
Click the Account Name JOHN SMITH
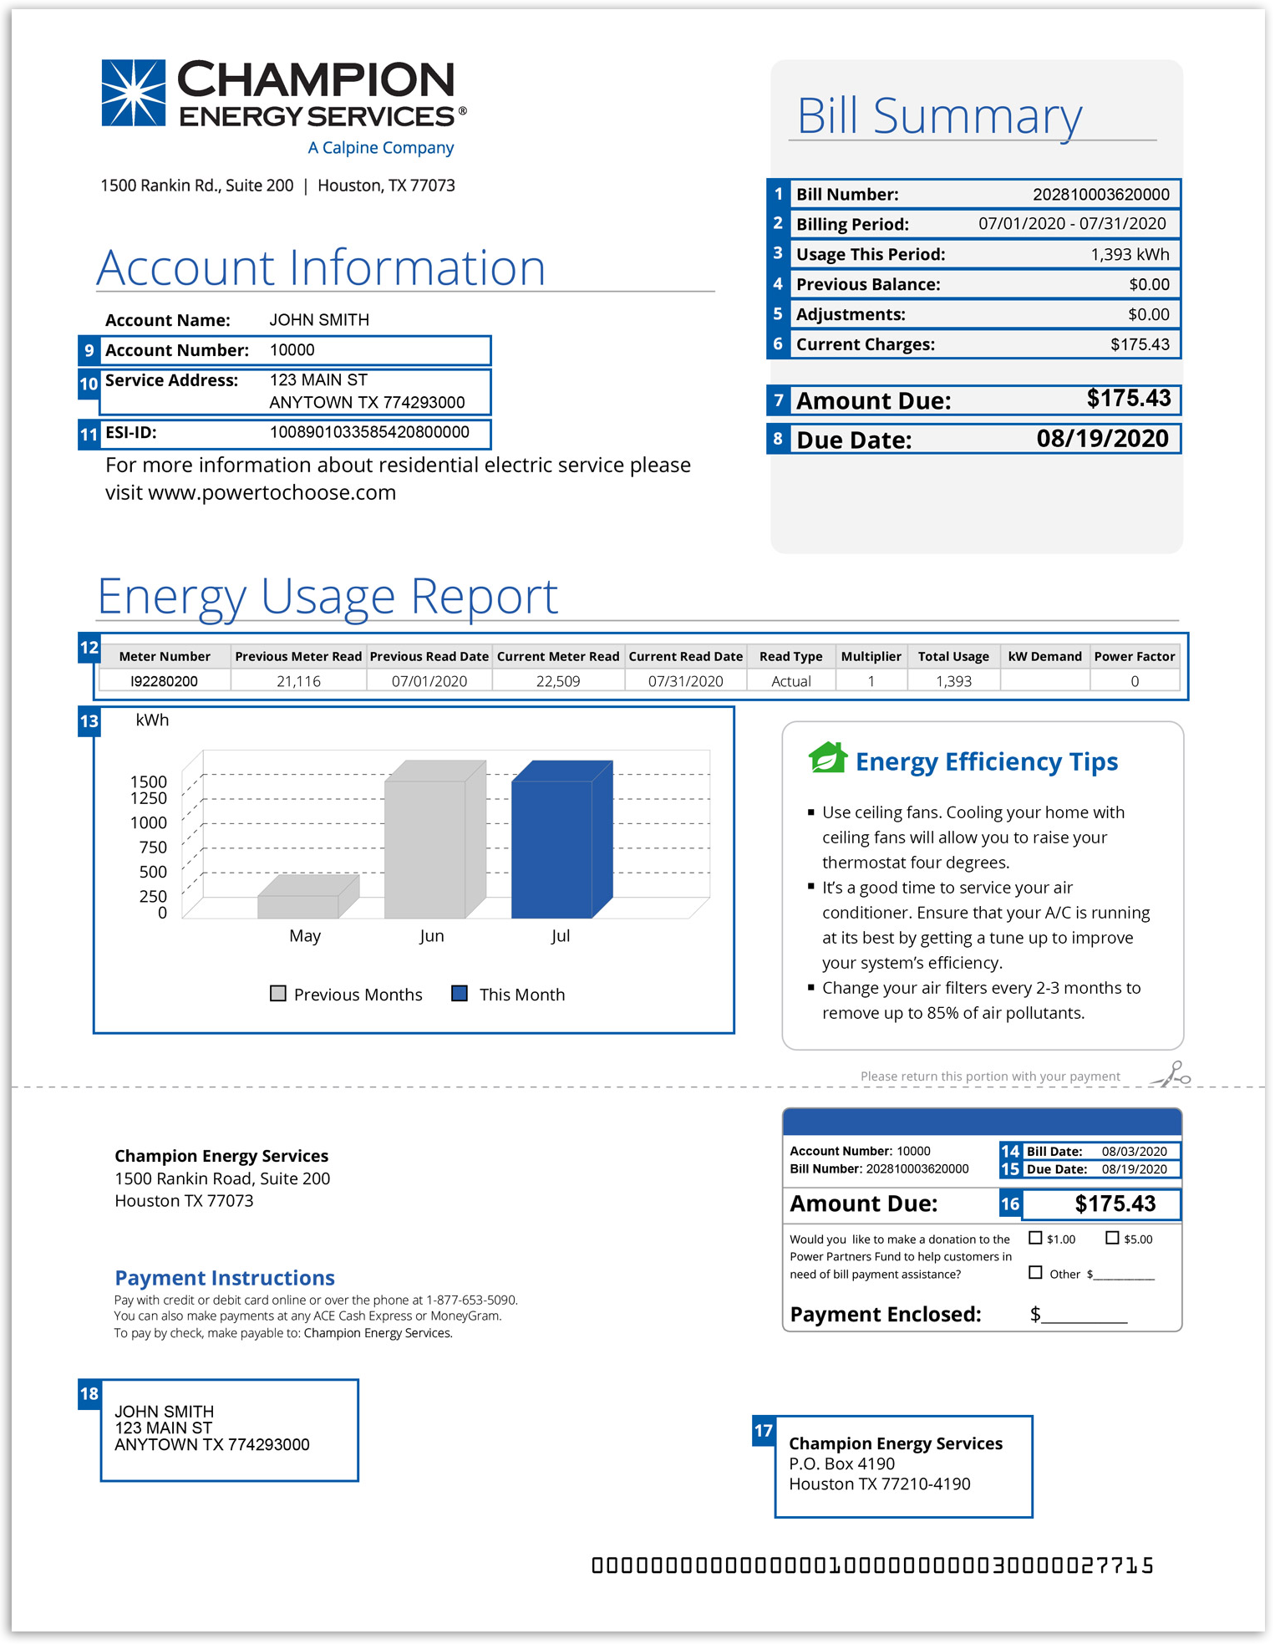tap(319, 320)
